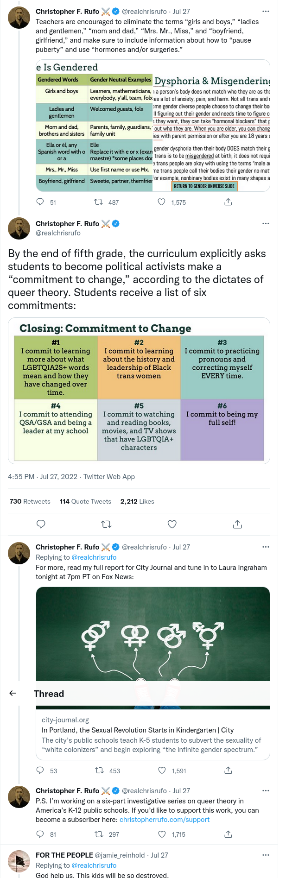This screenshot has height=878, width=286.
Task: Open christopherrufo.com/support link
Action: click(165, 820)
